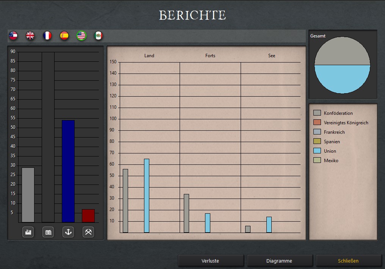Click the Konföderation legend label
Screen dimensions: 385x269
338,113
